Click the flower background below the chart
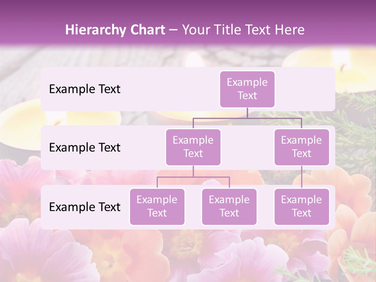This screenshot has width=376, height=282. coord(188,255)
